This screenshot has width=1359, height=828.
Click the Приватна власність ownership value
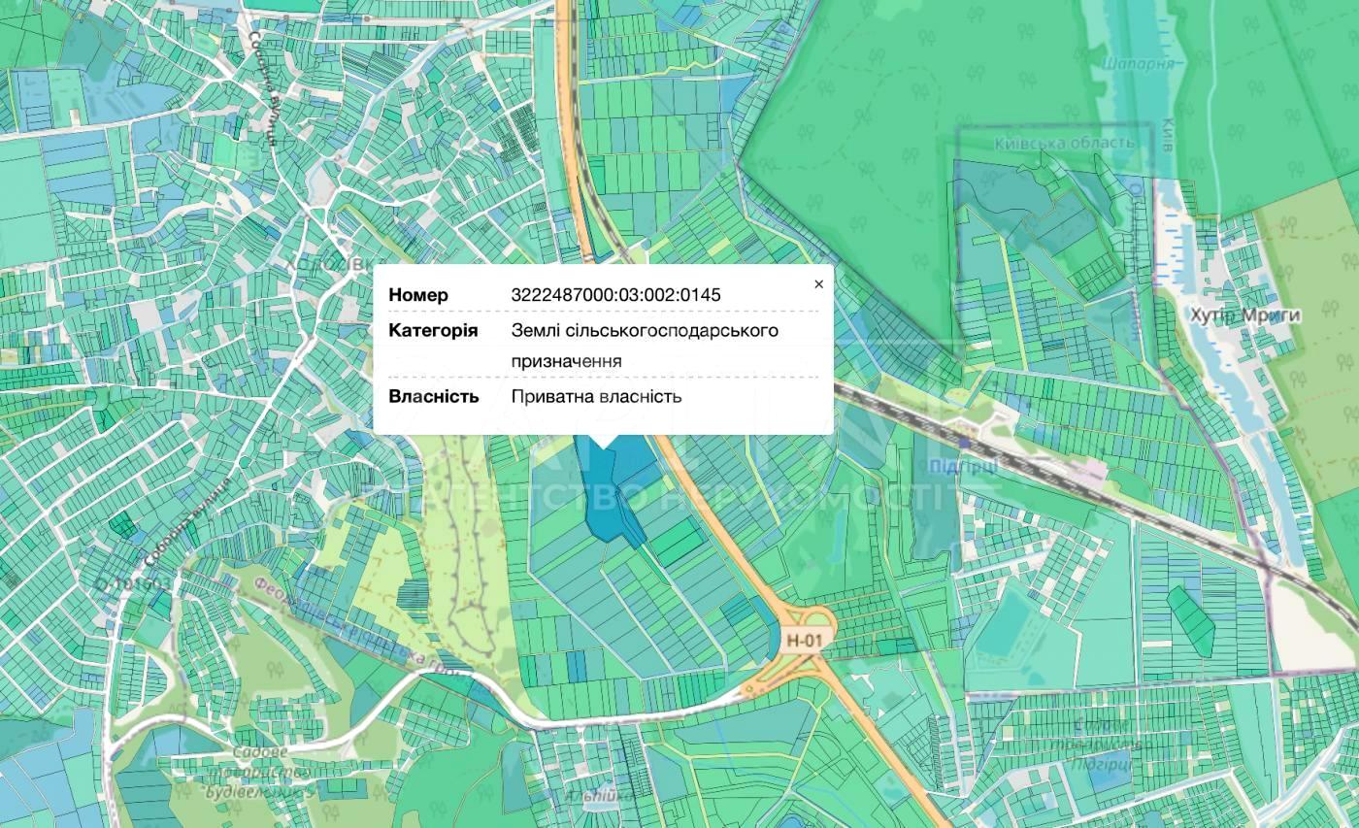pos(596,396)
